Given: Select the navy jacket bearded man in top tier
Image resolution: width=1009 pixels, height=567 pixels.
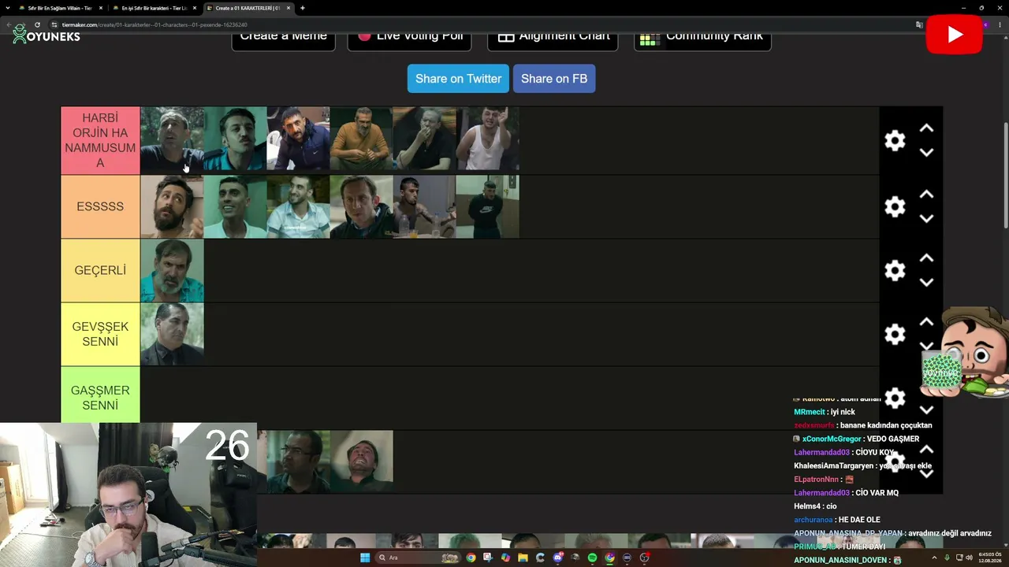Looking at the screenshot, I should (298, 139).
